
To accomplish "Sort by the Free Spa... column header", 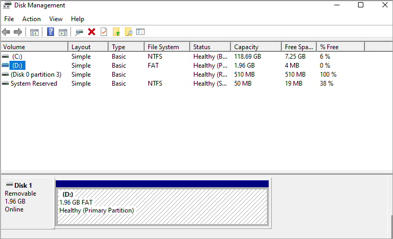I will [x=299, y=47].
